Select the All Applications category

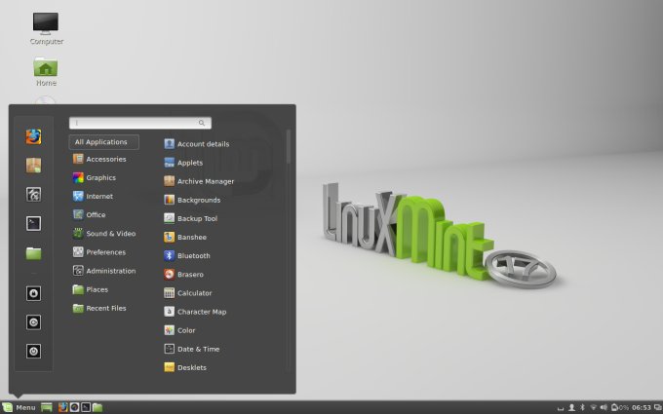point(104,142)
